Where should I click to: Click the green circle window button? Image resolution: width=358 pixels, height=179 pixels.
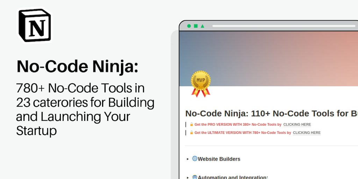tap(189, 26)
